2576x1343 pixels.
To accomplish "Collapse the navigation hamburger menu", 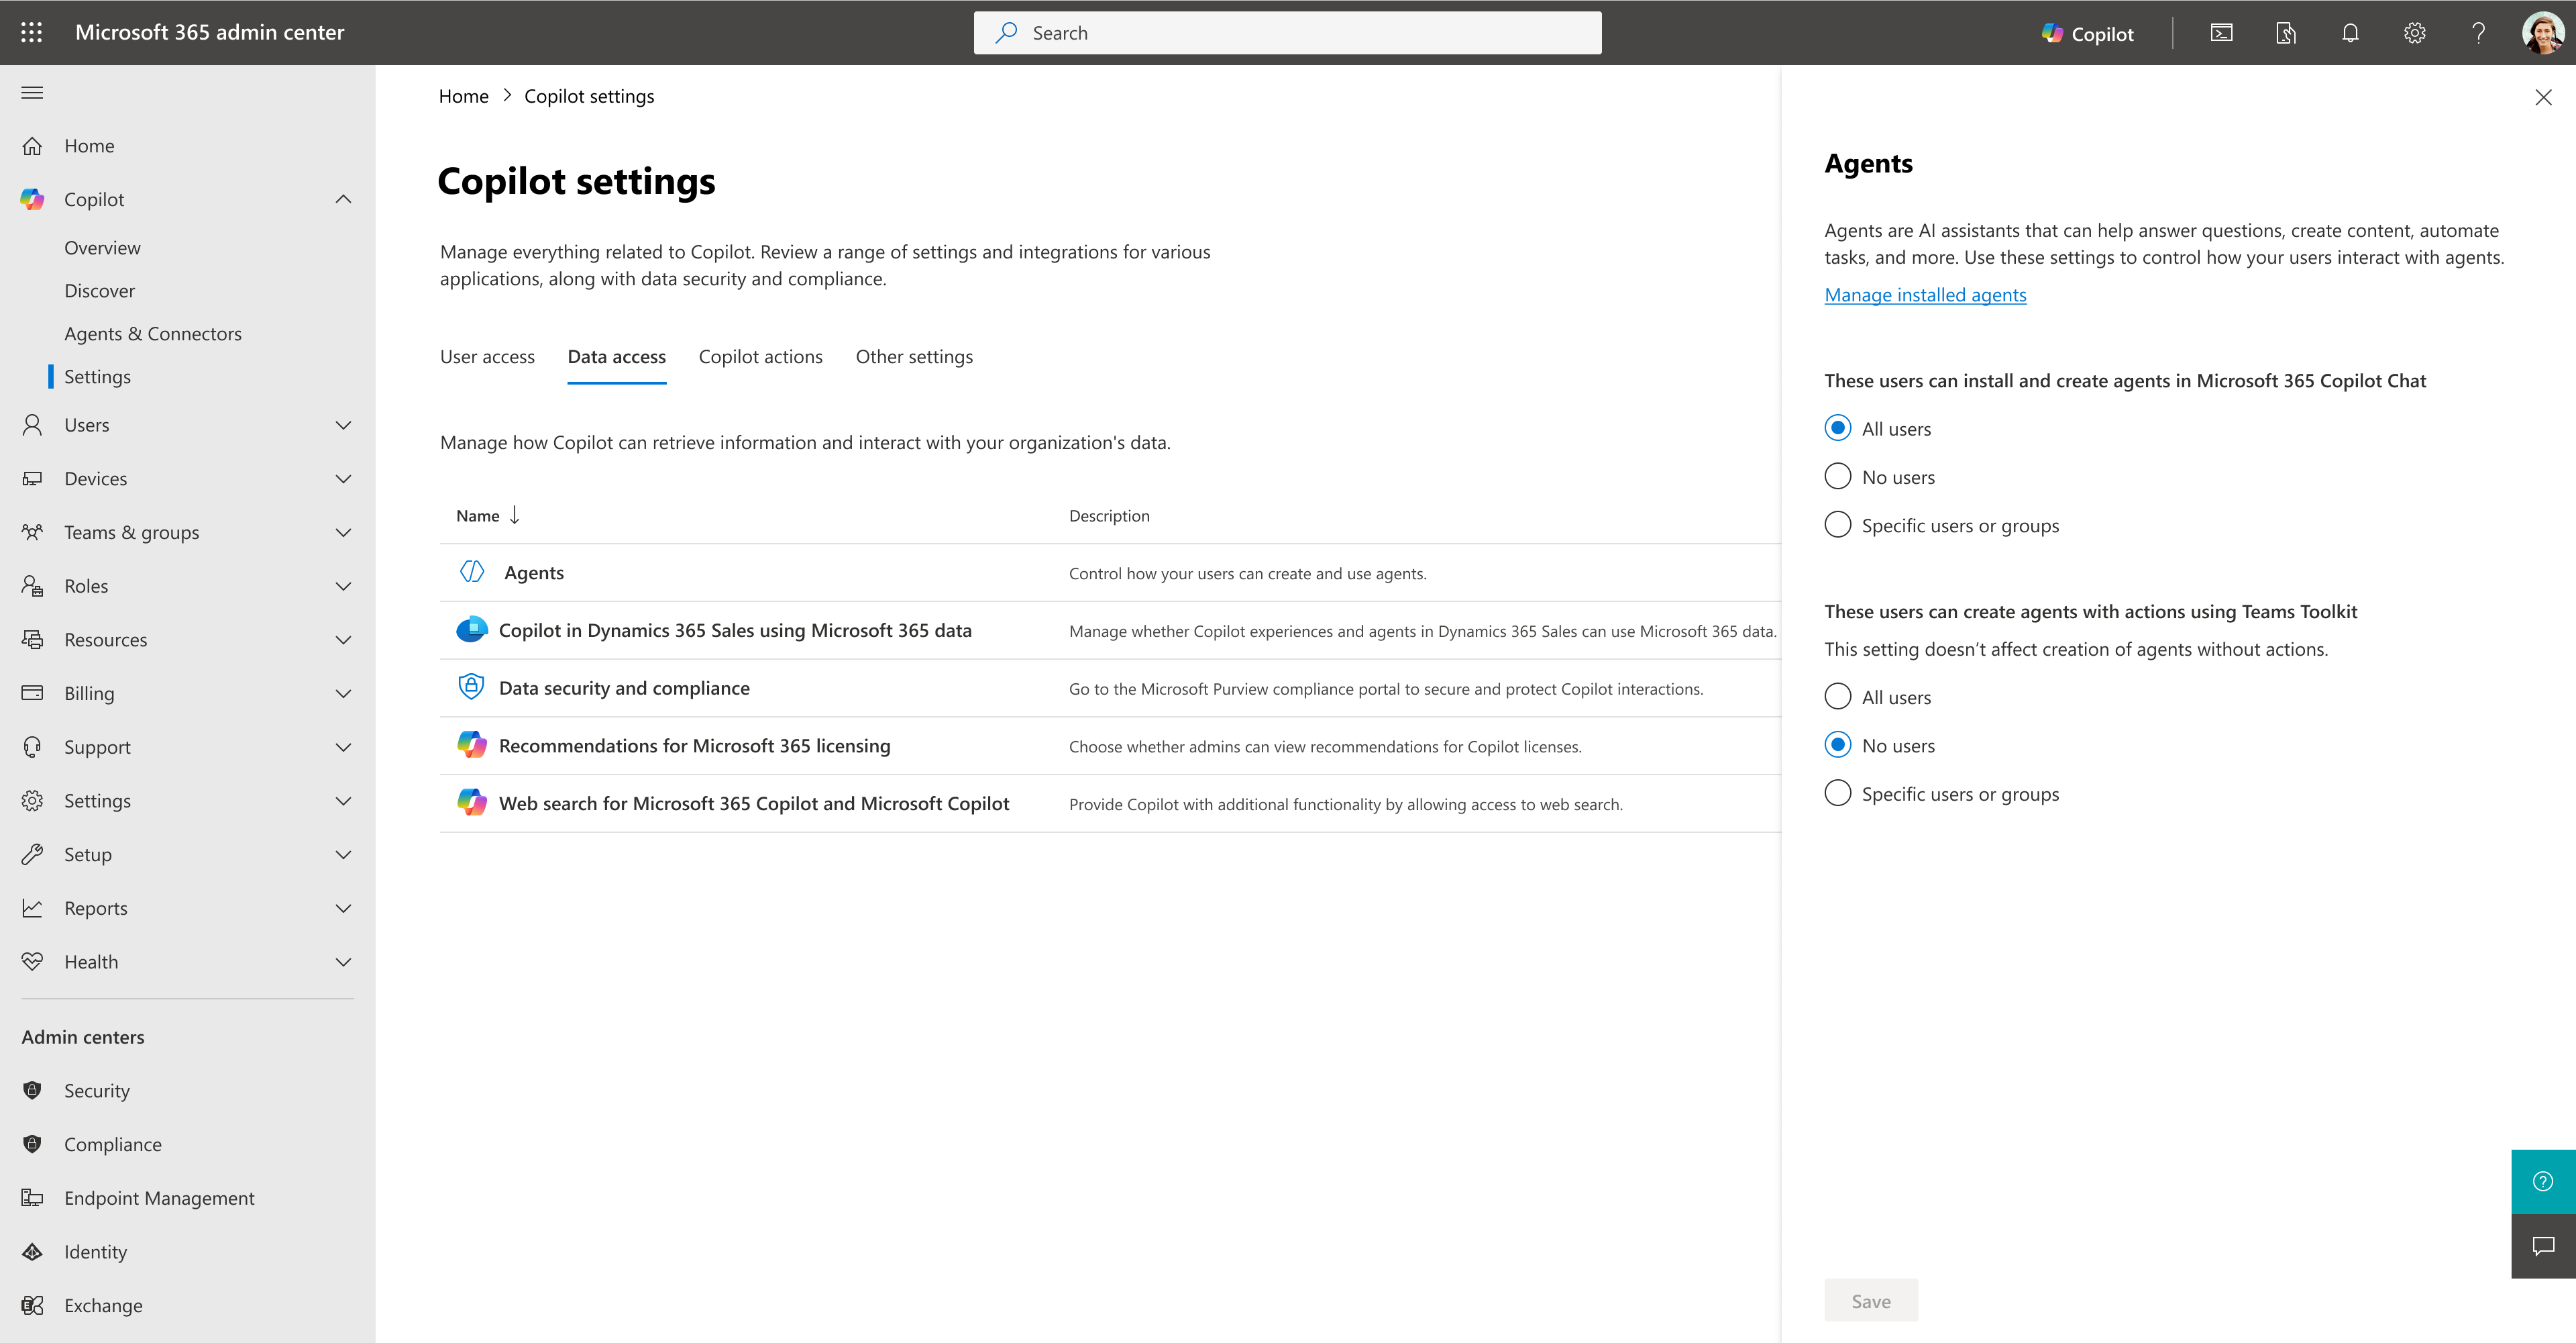I will 32,93.
